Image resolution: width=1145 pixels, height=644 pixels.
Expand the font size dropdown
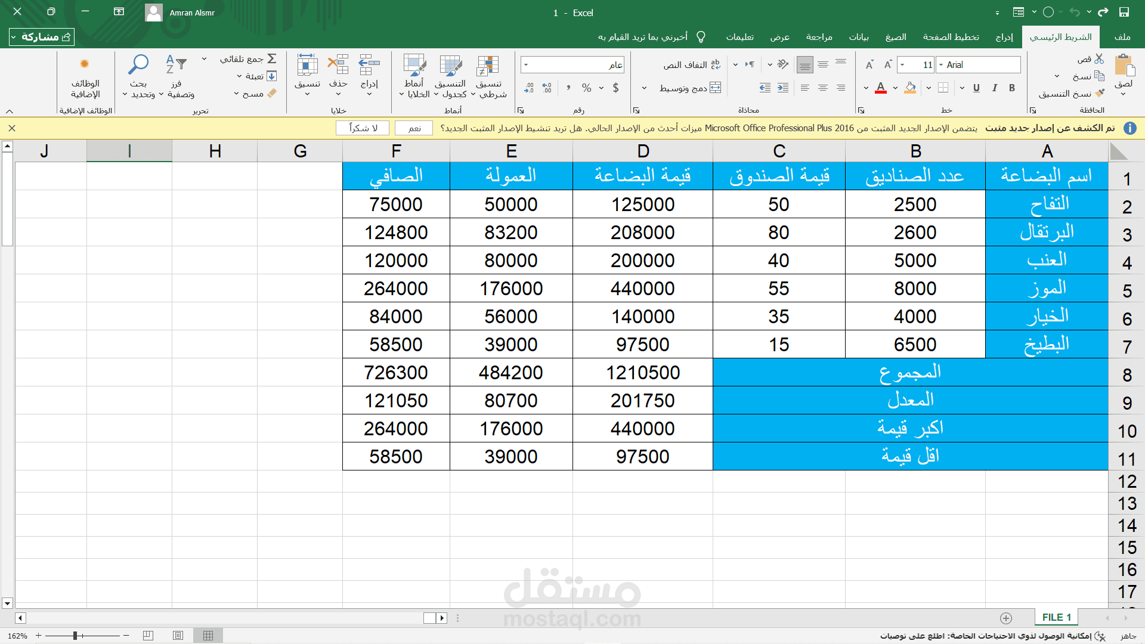pos(902,65)
